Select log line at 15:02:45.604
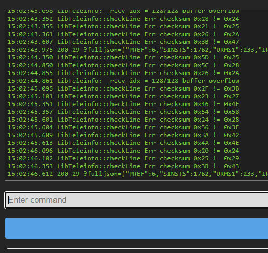 [x=123, y=127]
